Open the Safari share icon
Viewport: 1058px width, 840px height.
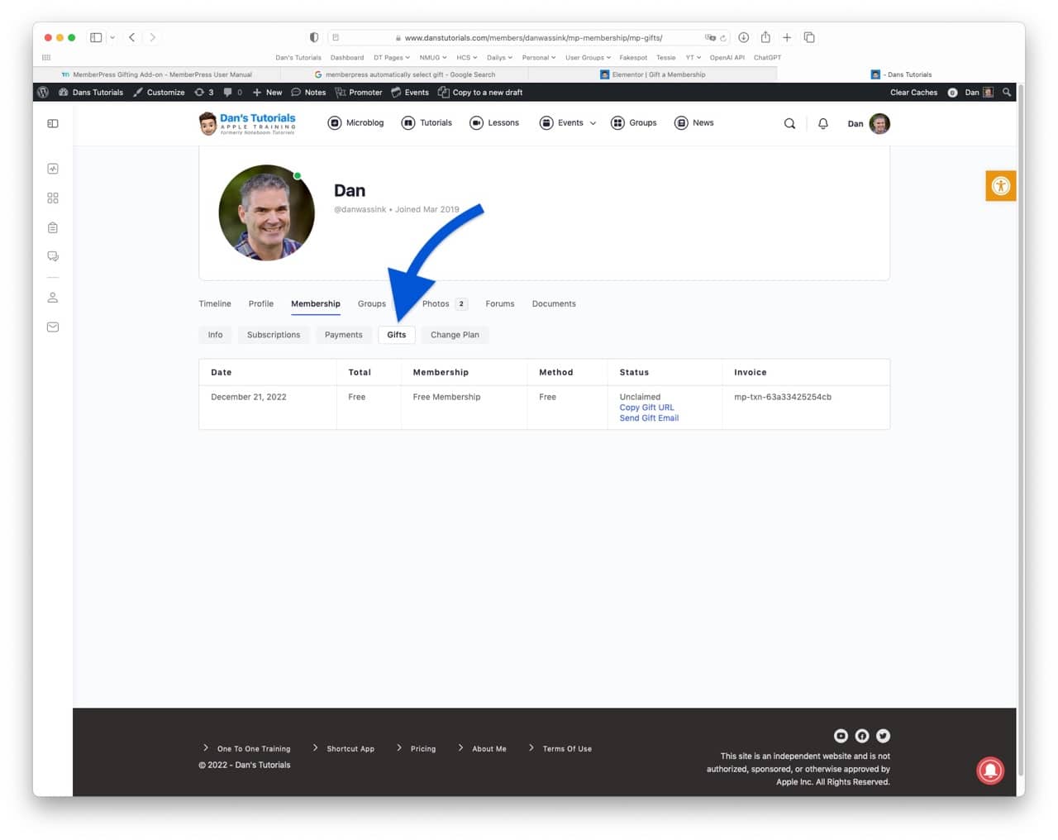pos(765,37)
